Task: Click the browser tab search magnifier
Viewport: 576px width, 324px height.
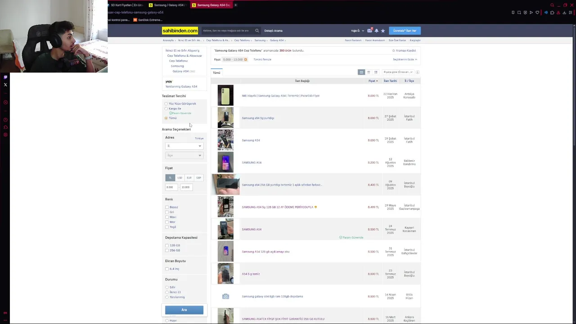Action: [552, 5]
